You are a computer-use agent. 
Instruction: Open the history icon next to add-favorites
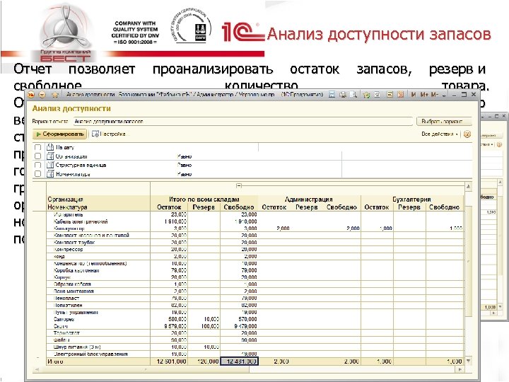(x=378, y=95)
